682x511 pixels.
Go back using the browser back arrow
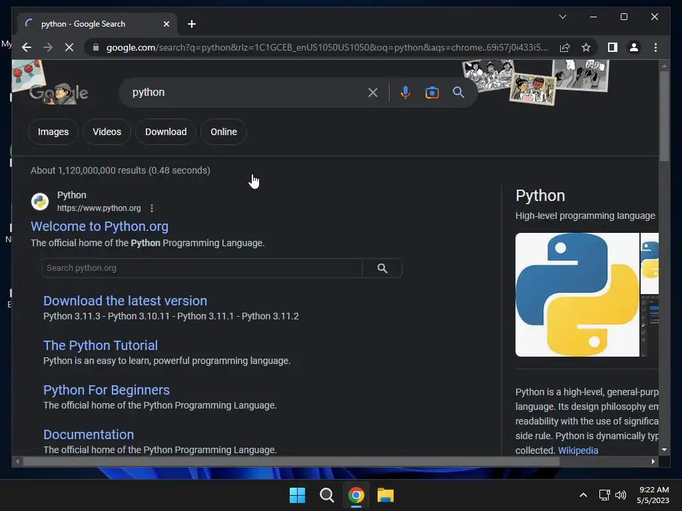(27, 47)
